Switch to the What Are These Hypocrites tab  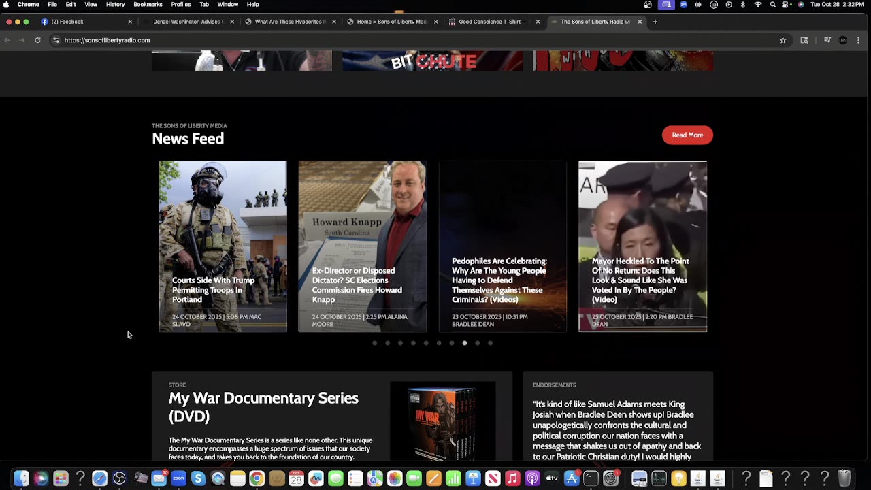click(x=291, y=22)
